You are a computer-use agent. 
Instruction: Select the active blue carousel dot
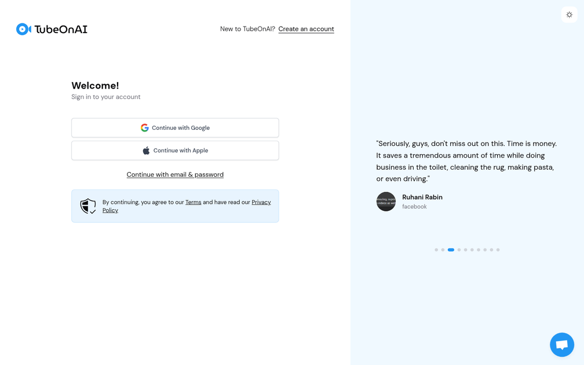451,250
